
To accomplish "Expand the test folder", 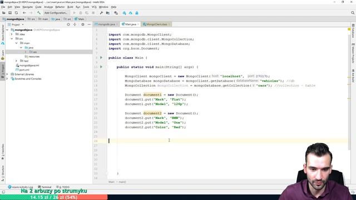I will pyautogui.click(x=16, y=61).
